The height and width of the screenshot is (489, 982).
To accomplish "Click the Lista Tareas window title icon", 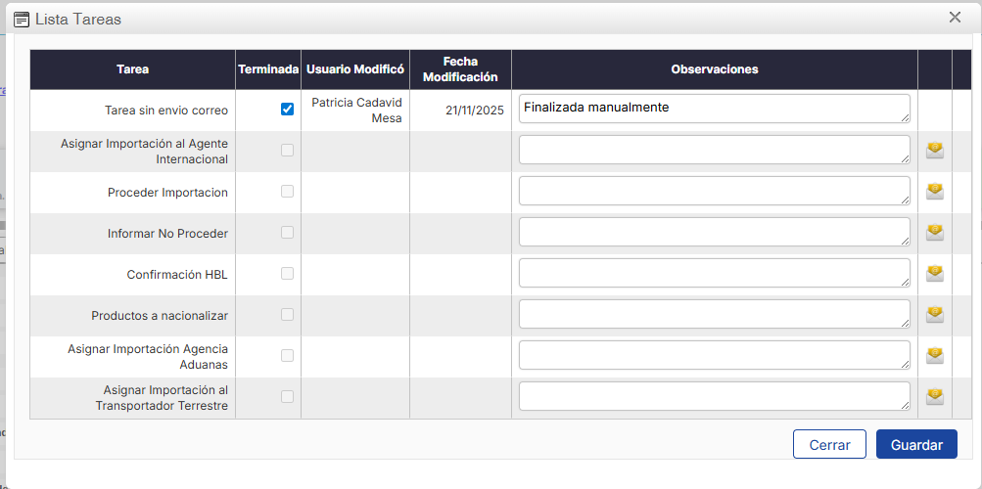I will click(x=22, y=19).
